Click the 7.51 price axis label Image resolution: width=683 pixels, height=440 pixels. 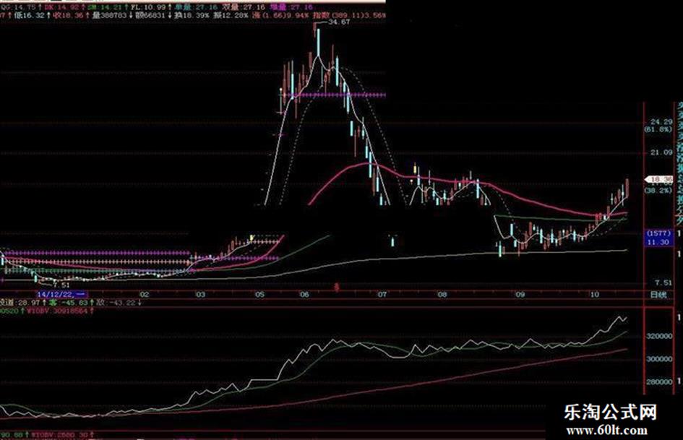click(663, 282)
